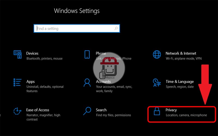Open Time & Language clock icon
The height and width of the screenshot is (136, 218).
pos(157,83)
